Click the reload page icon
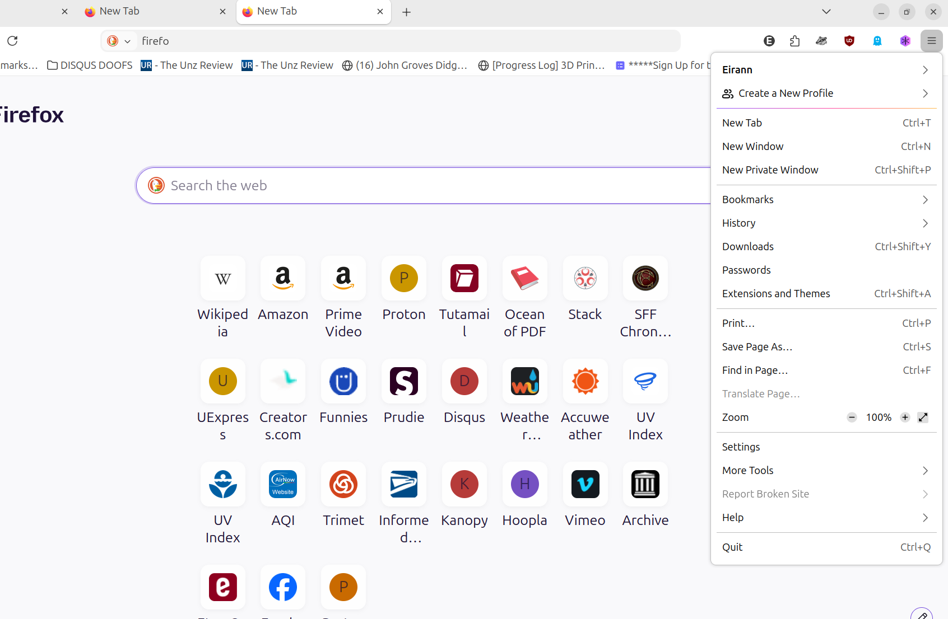948x619 pixels. tap(12, 41)
